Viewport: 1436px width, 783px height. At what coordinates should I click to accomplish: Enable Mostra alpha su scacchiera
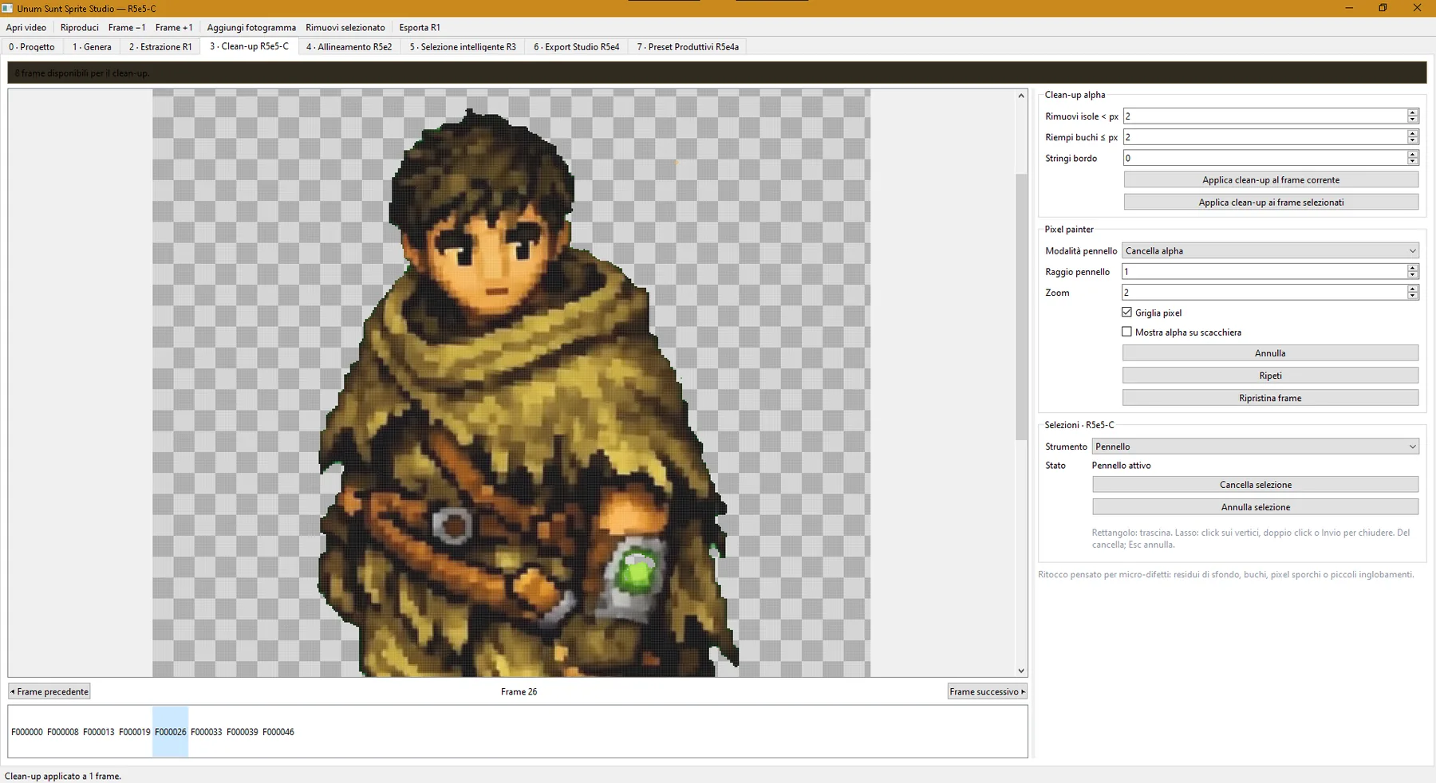pyautogui.click(x=1126, y=332)
